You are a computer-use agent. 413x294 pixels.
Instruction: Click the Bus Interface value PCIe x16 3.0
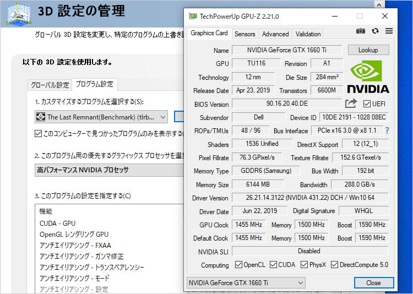click(x=347, y=130)
